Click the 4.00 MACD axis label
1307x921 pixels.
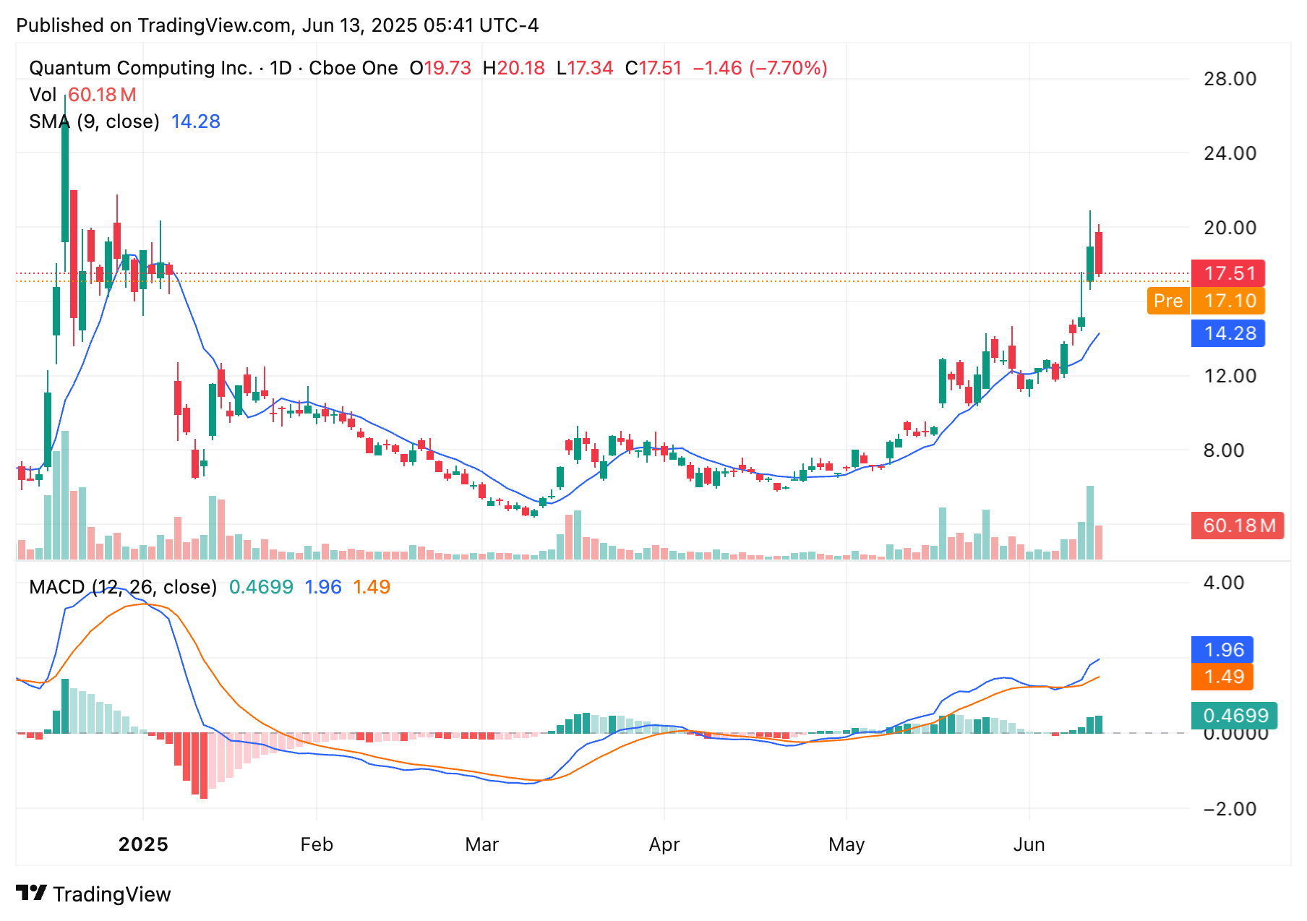point(1223,583)
